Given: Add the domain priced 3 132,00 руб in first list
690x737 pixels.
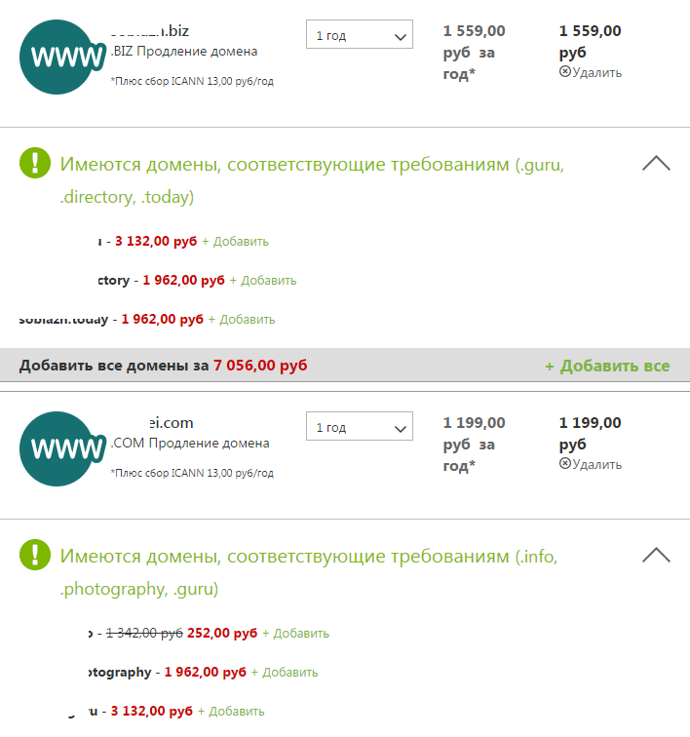Looking at the screenshot, I should (235, 242).
